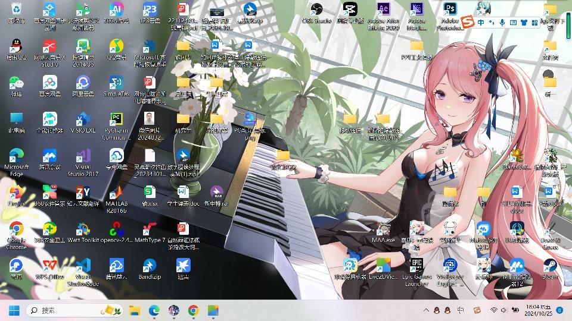Open the Plants vs Zombies shortcut
572x321 pixels.
tap(517, 159)
